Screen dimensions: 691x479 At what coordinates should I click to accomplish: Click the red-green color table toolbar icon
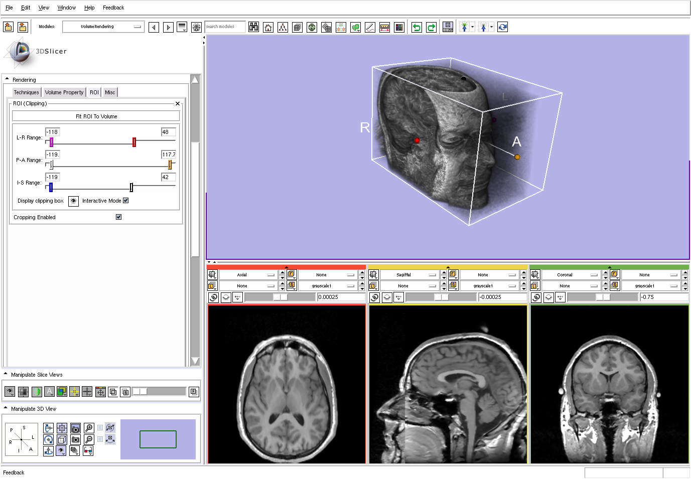399,27
